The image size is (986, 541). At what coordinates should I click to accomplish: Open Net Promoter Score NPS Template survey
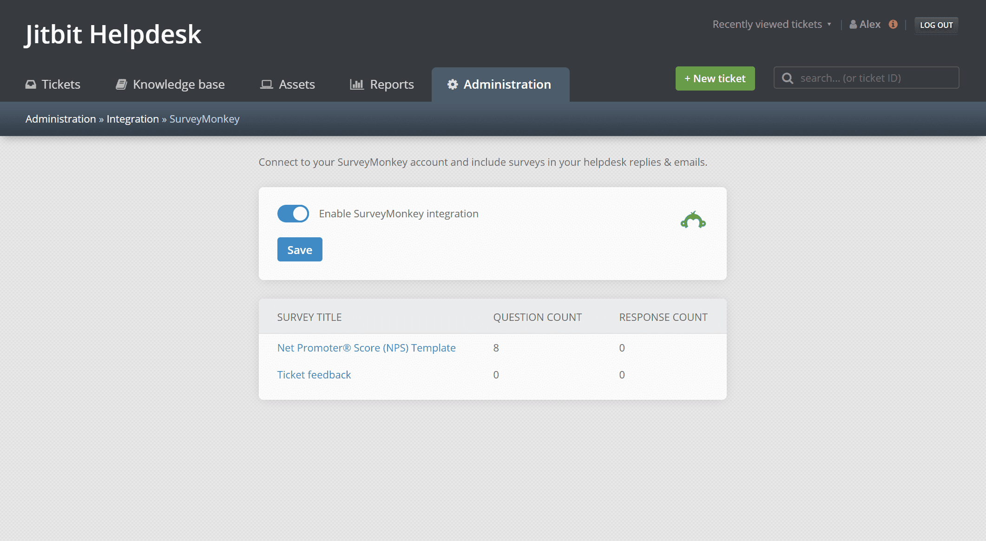coord(366,348)
